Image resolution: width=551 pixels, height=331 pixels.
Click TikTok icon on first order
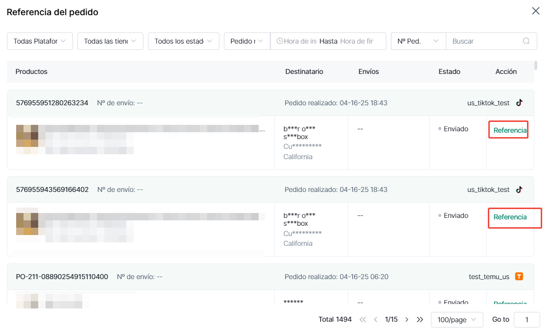(519, 103)
